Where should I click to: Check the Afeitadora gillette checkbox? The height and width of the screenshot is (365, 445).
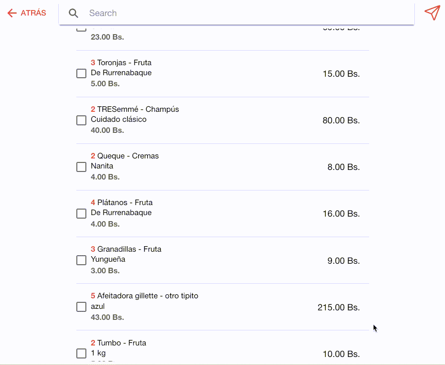pyautogui.click(x=81, y=307)
